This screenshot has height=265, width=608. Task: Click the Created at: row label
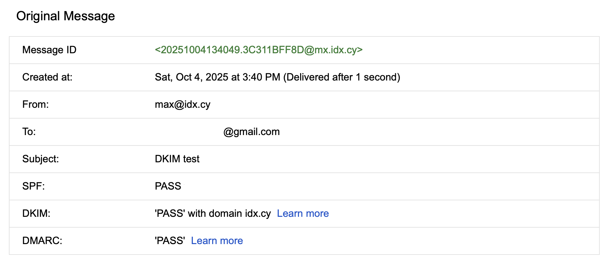(x=47, y=77)
